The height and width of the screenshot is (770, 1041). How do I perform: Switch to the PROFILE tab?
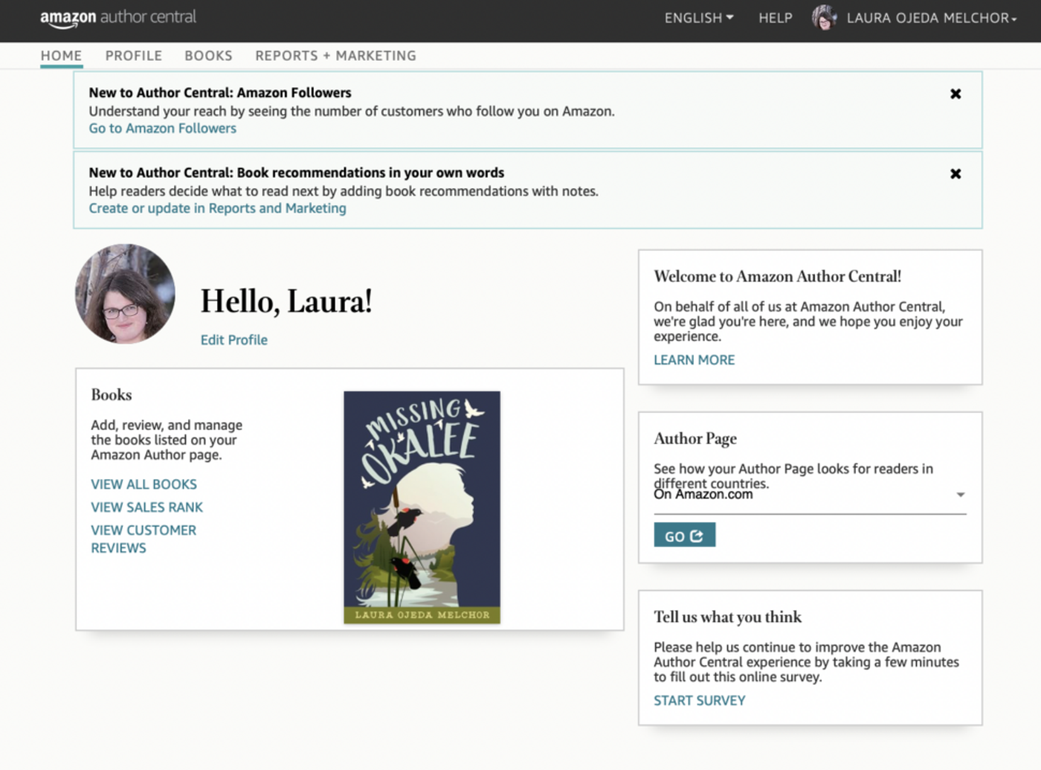(x=134, y=56)
